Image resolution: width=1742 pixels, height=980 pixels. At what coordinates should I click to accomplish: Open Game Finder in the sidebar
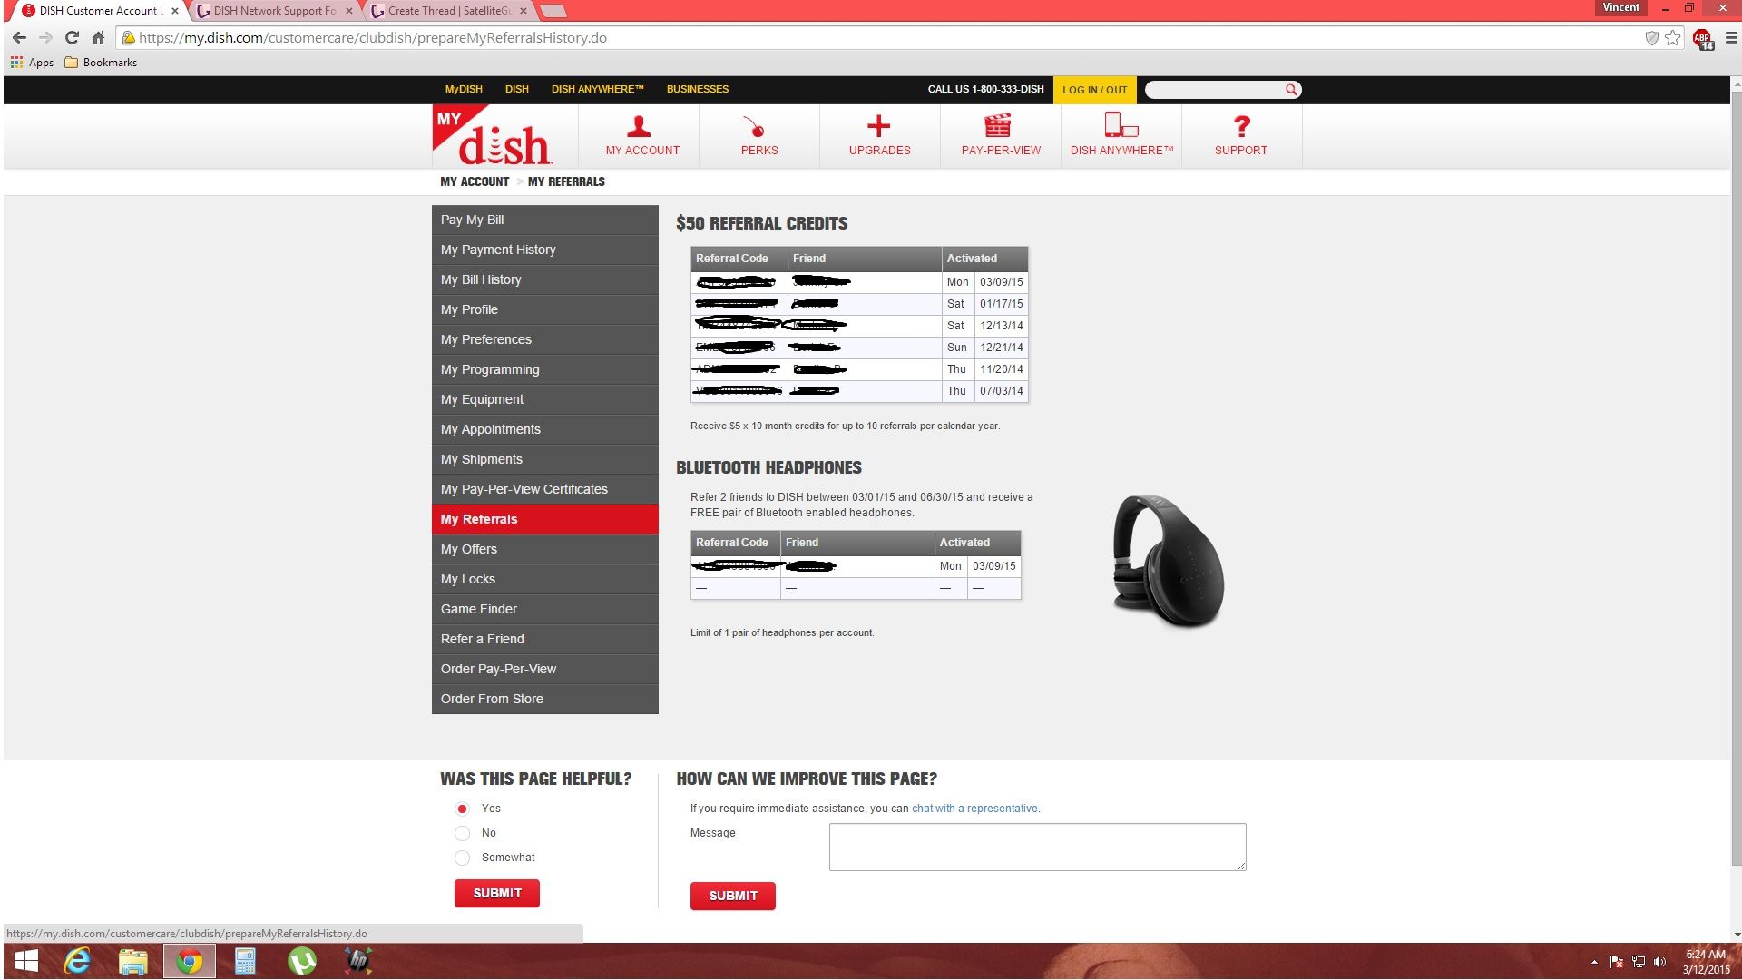[545, 609]
